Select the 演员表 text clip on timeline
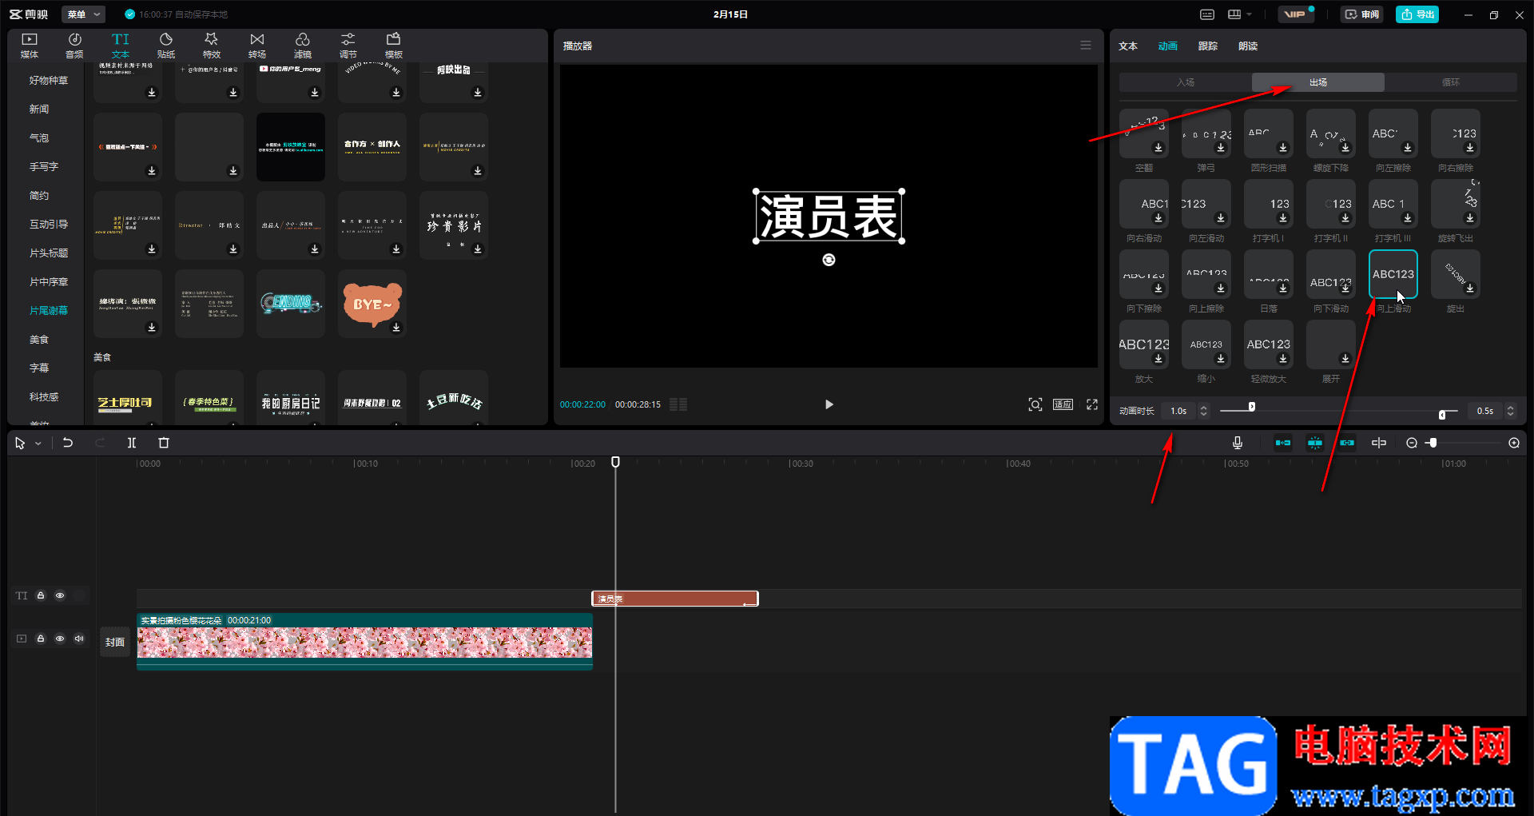The width and height of the screenshot is (1534, 816). [x=675, y=599]
